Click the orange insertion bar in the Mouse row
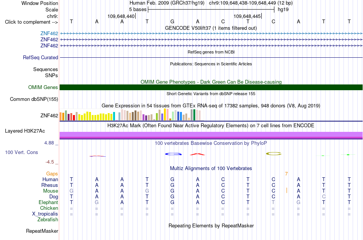 [287, 190]
